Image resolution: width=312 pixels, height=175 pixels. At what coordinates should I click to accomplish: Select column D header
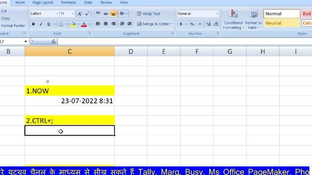tap(131, 52)
